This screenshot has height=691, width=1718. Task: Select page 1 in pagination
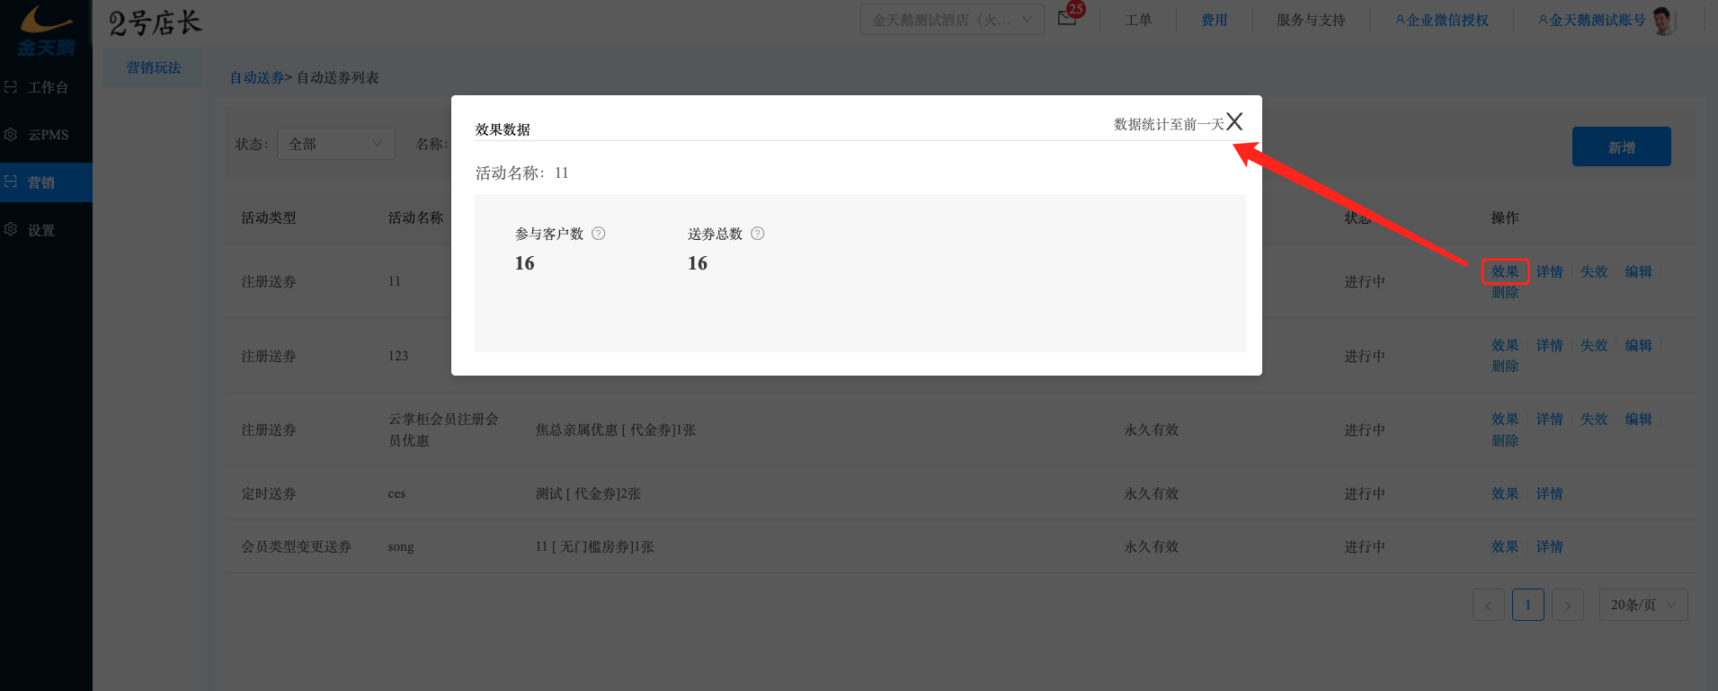click(1528, 605)
